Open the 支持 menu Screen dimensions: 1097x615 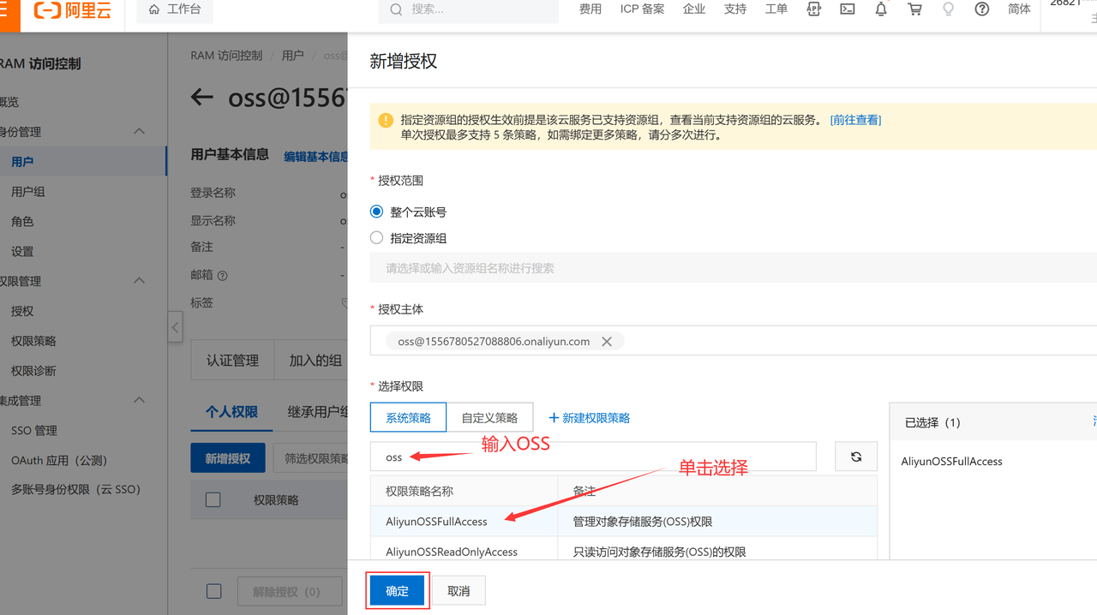tap(735, 9)
